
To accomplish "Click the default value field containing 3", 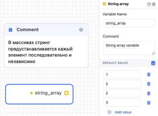I will pos(122,103).
